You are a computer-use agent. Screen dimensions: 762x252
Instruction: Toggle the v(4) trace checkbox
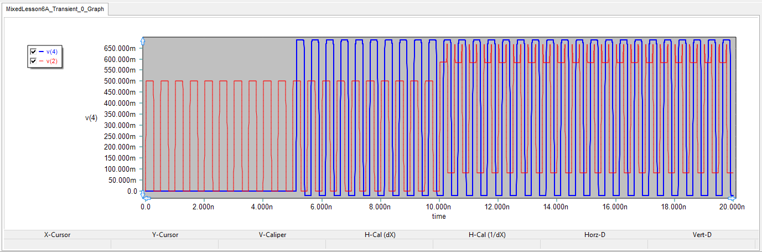coord(33,52)
